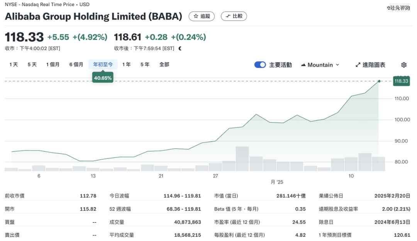Viewport: 417px width, 241px height.
Task: Click the 52 週波幅 value 68.36 - 119.81
Action: tap(184, 209)
